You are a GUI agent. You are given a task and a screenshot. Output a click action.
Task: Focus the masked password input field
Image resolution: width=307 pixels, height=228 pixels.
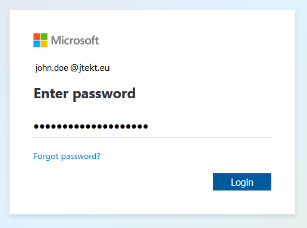pyautogui.click(x=152, y=126)
